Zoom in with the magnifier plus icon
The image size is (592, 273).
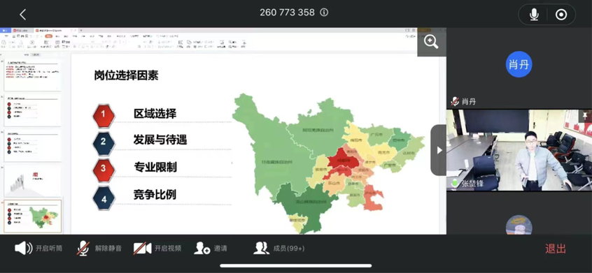431,41
